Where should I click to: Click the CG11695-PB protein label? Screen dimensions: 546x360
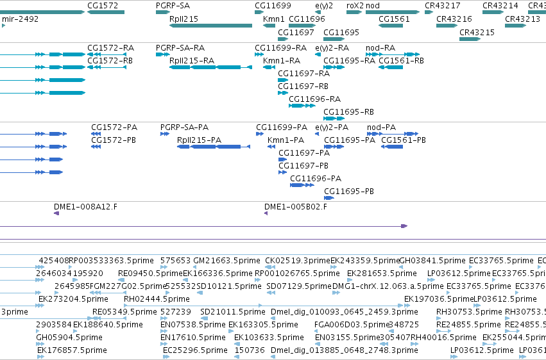click(349, 191)
